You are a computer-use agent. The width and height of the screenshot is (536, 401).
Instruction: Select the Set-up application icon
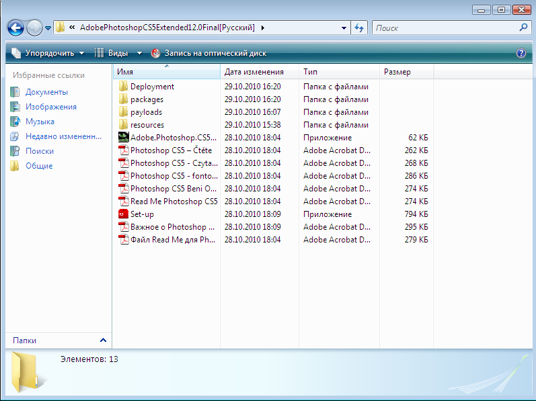123,214
